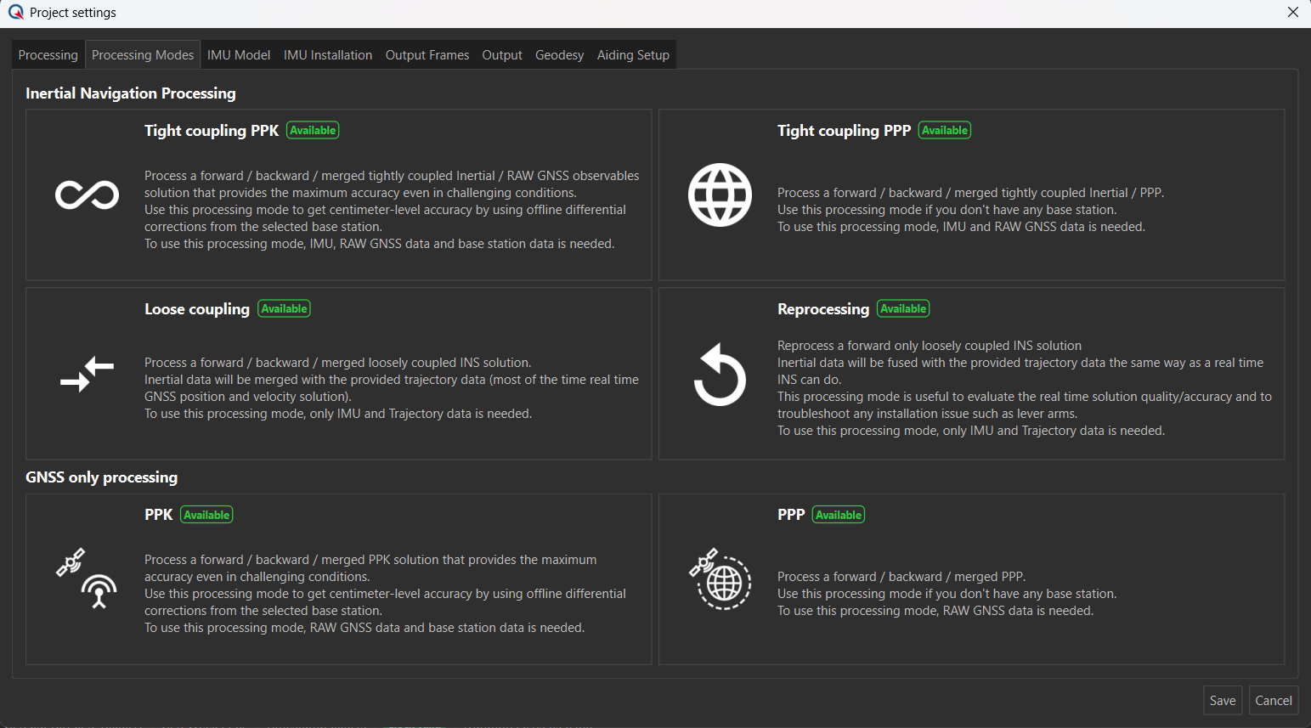Open the Aiding Setup tab
1311x728 pixels.
coord(633,55)
